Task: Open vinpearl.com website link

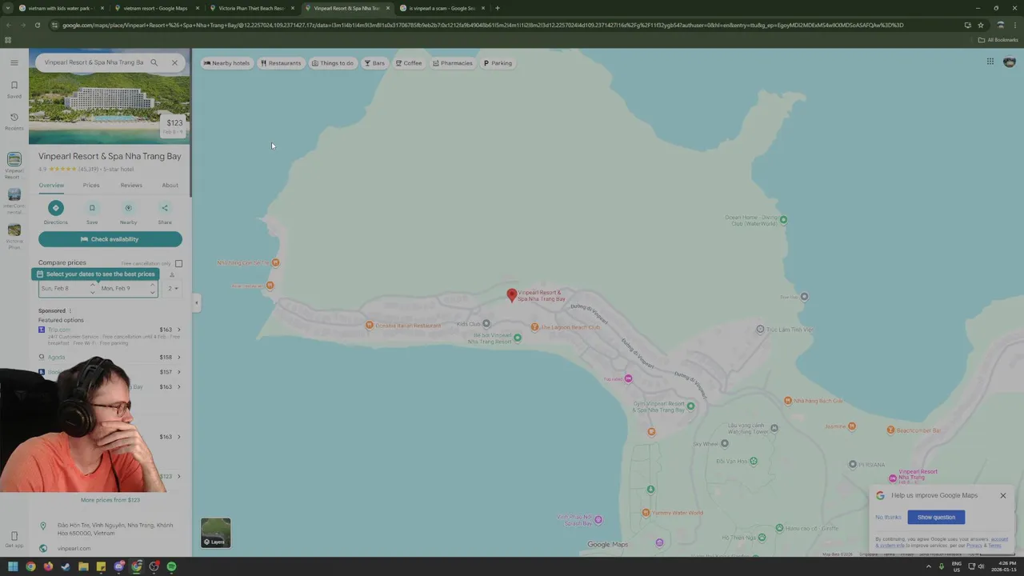Action: tap(74, 549)
